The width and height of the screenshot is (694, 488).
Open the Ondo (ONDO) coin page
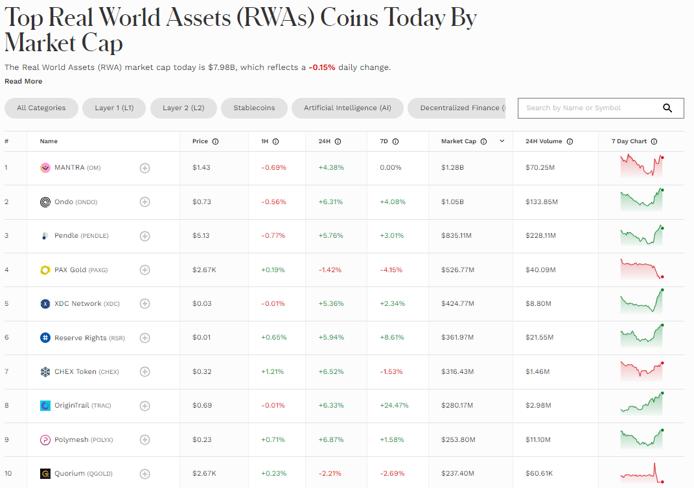tap(76, 202)
